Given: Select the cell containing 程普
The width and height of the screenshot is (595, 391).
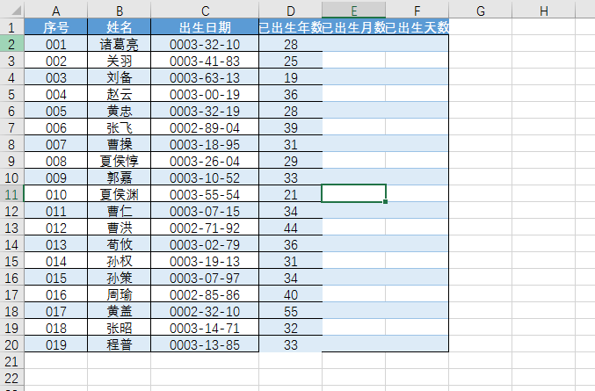Looking at the screenshot, I should (120, 344).
